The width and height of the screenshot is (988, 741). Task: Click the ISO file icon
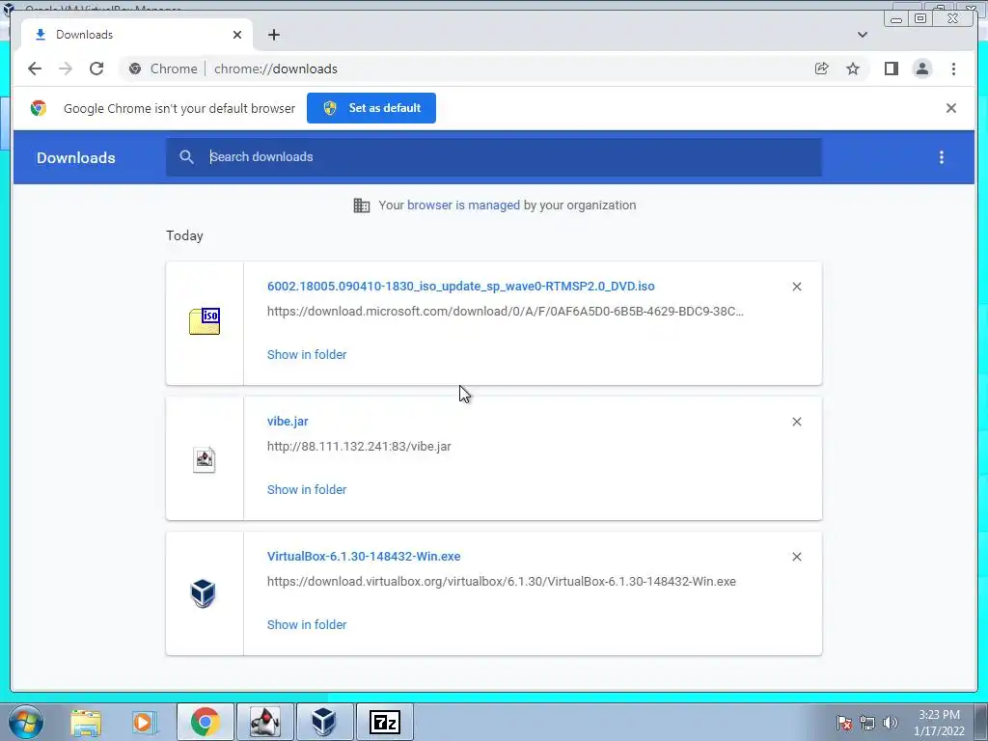[205, 321]
